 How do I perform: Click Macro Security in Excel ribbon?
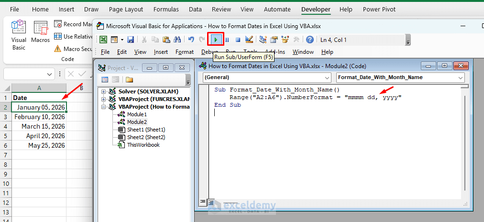pos(73,49)
